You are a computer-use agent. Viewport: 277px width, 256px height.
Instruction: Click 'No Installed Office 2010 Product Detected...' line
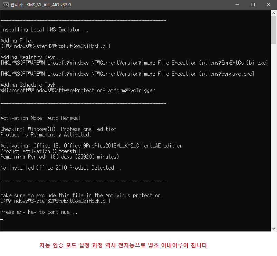click(x=61, y=168)
